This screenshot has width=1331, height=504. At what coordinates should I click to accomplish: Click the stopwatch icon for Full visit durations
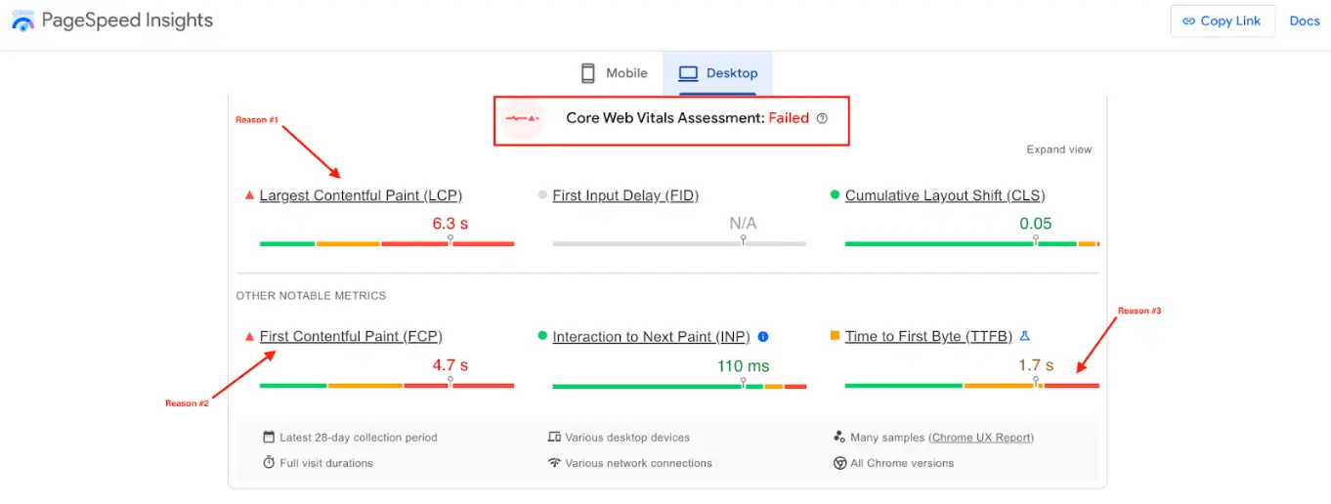269,463
